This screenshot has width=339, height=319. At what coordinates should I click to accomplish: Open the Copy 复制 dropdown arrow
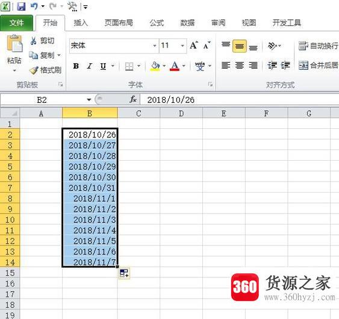[59, 55]
